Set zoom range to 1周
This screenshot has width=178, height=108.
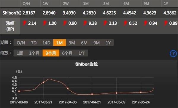(20, 53)
